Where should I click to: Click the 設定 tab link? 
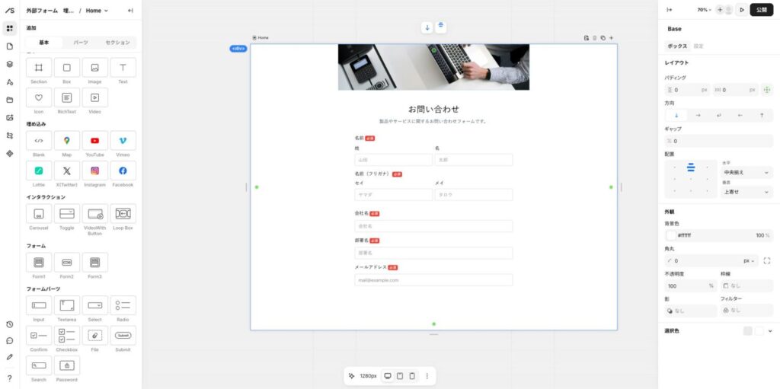pos(698,46)
